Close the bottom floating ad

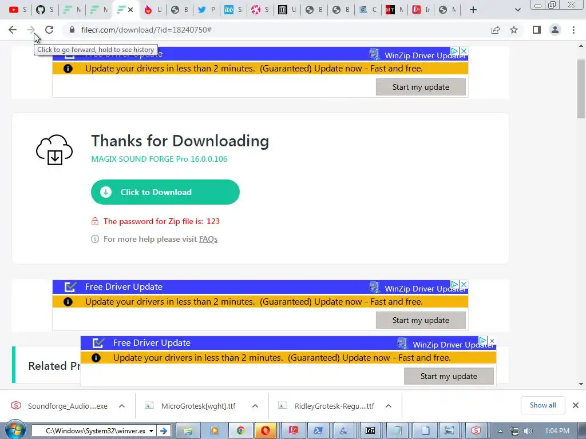click(492, 341)
